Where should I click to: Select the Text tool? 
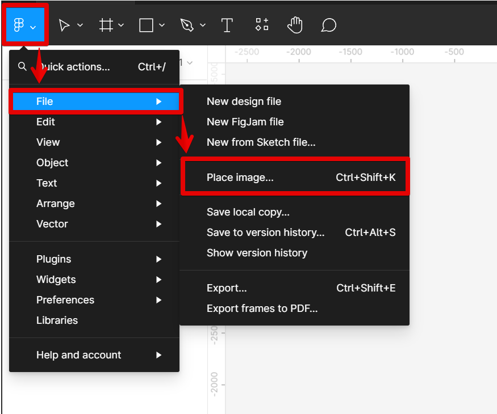tap(227, 26)
